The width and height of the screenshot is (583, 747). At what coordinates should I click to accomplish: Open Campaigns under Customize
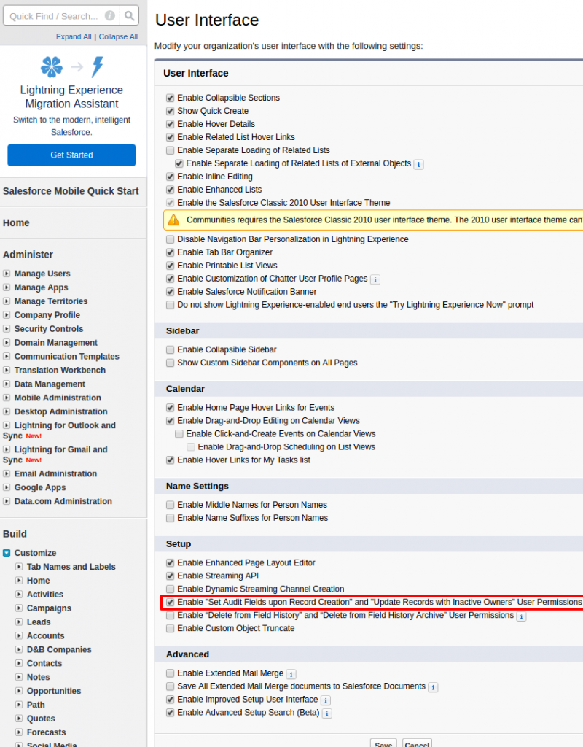click(49, 608)
